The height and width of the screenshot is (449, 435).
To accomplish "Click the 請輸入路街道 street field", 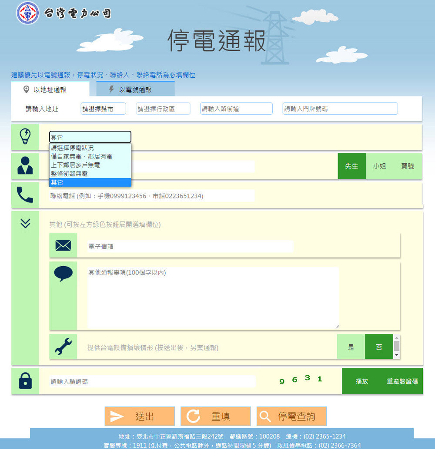I will (236, 109).
